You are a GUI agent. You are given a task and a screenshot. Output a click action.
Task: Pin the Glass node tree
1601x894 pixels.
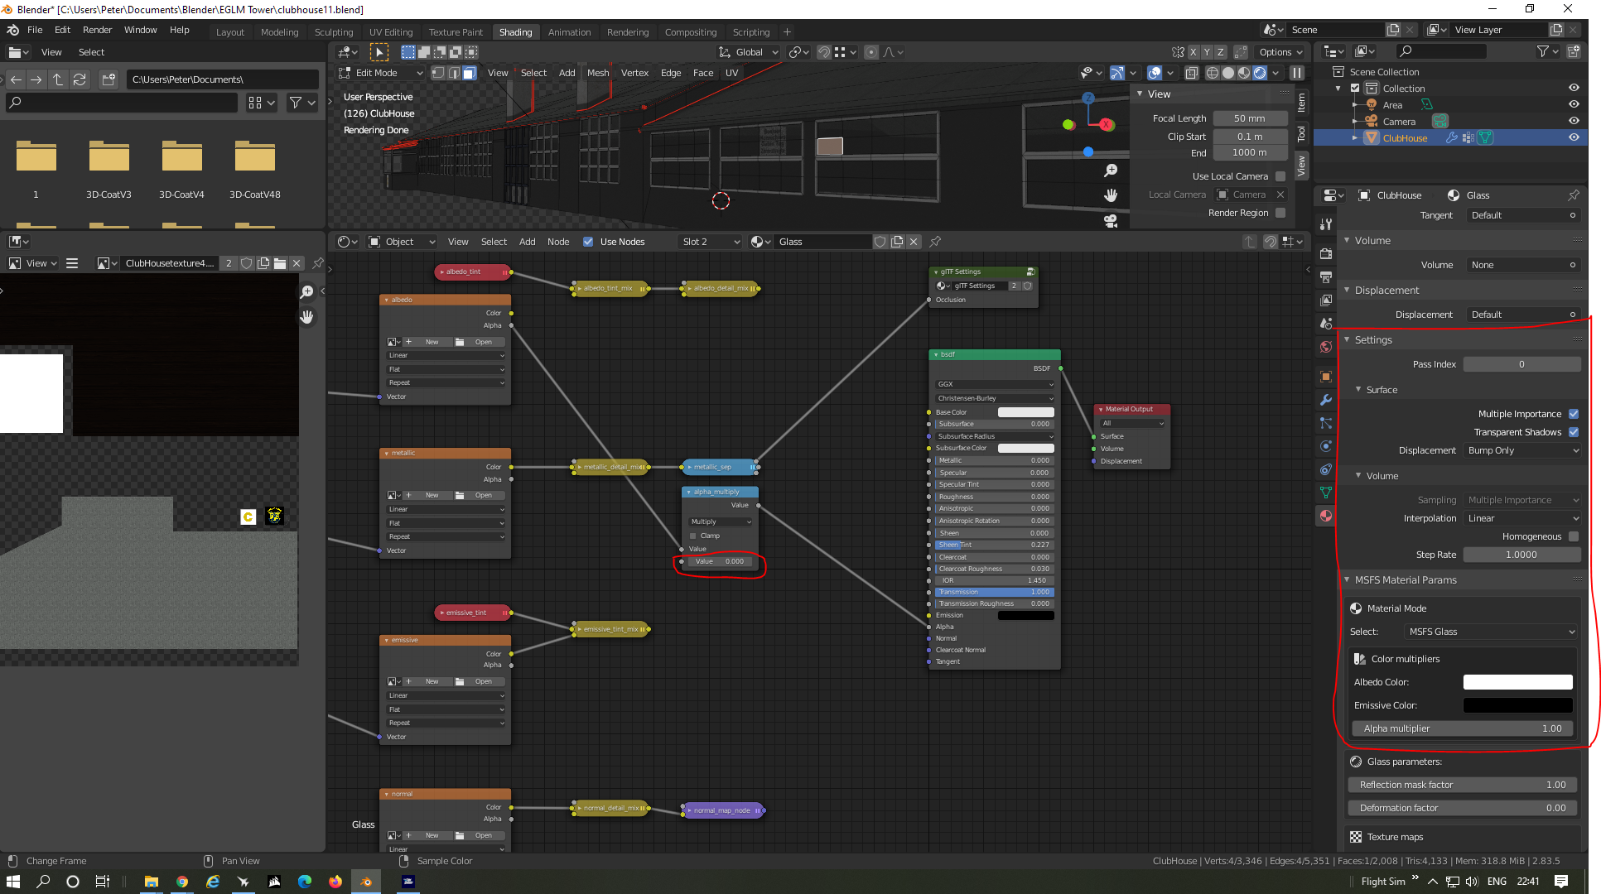pyautogui.click(x=935, y=242)
